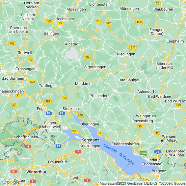Click the 31n road shield near Stockach
The height and width of the screenshot is (186, 186).
click(81, 115)
